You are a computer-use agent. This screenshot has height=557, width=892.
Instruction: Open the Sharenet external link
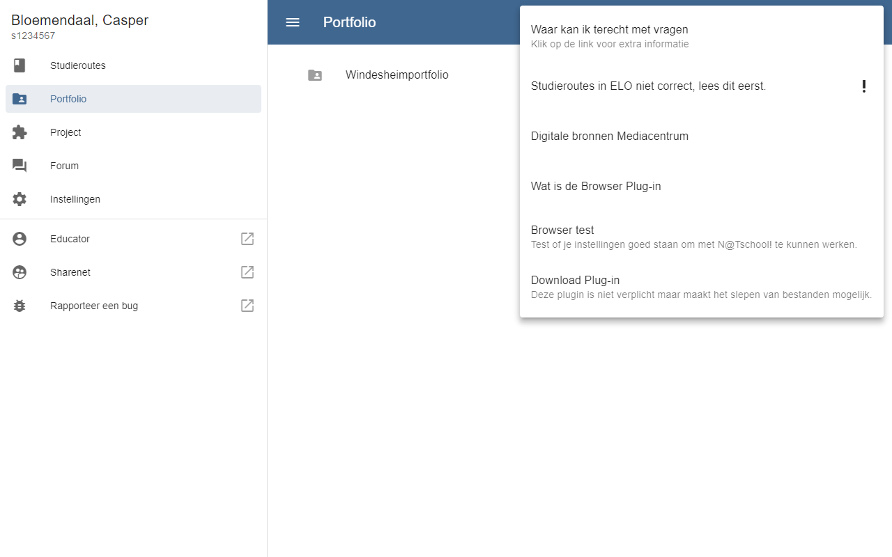[133, 272]
